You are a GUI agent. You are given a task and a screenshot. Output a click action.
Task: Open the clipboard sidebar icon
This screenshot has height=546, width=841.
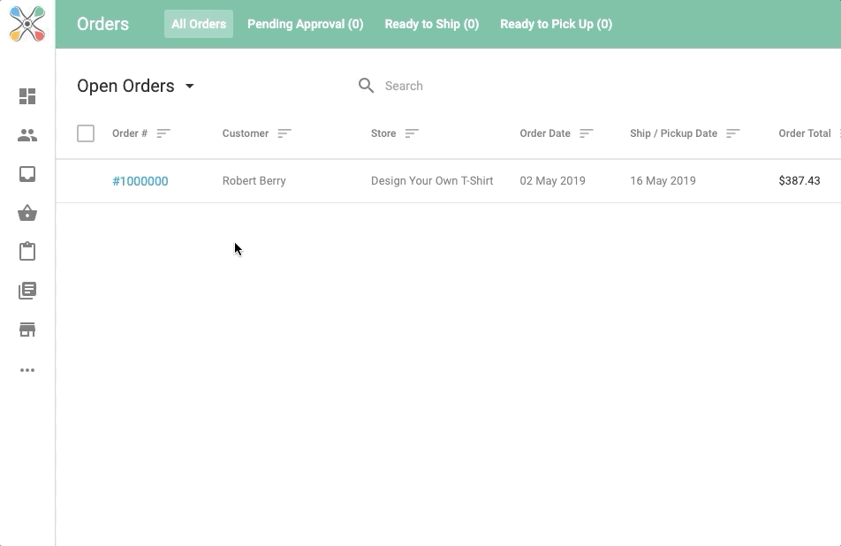tap(27, 252)
